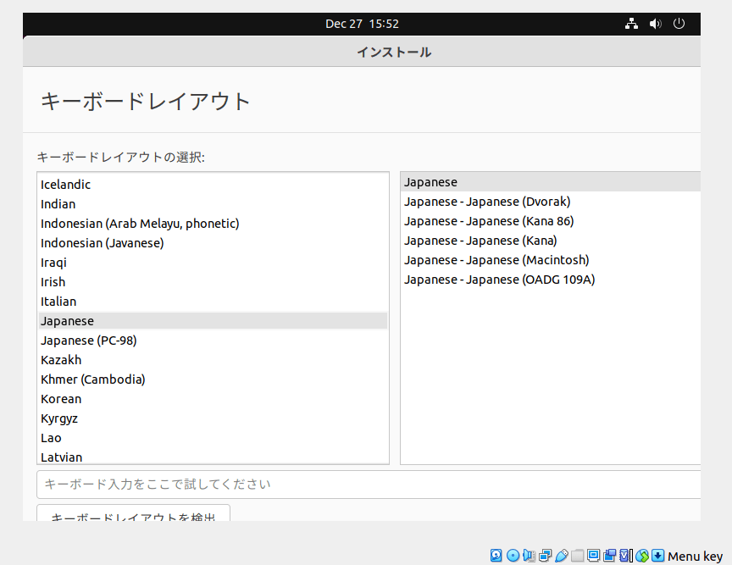Select Indian keyboard layout
The image size is (732, 565).
[213, 204]
